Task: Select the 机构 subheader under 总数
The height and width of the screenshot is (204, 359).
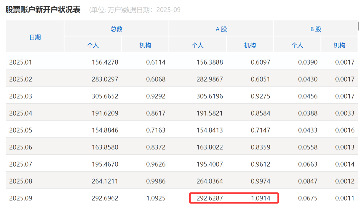Action: click(x=145, y=45)
